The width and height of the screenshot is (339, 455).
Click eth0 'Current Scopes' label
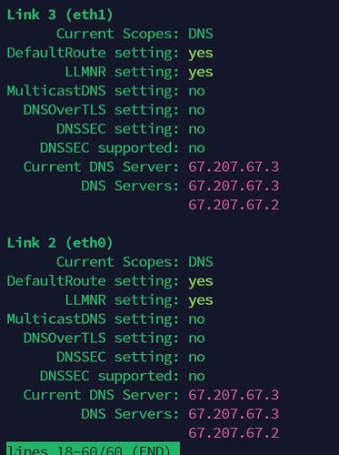coord(117,262)
